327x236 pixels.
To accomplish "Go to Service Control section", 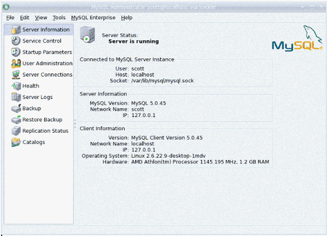I will tap(42, 41).
